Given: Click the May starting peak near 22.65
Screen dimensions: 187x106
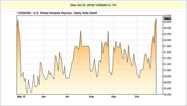Looking at the screenshot, I should pyautogui.click(x=18, y=20).
